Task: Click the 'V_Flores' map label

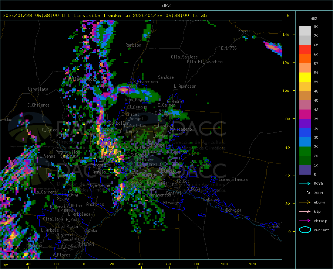Action: click(61, 255)
